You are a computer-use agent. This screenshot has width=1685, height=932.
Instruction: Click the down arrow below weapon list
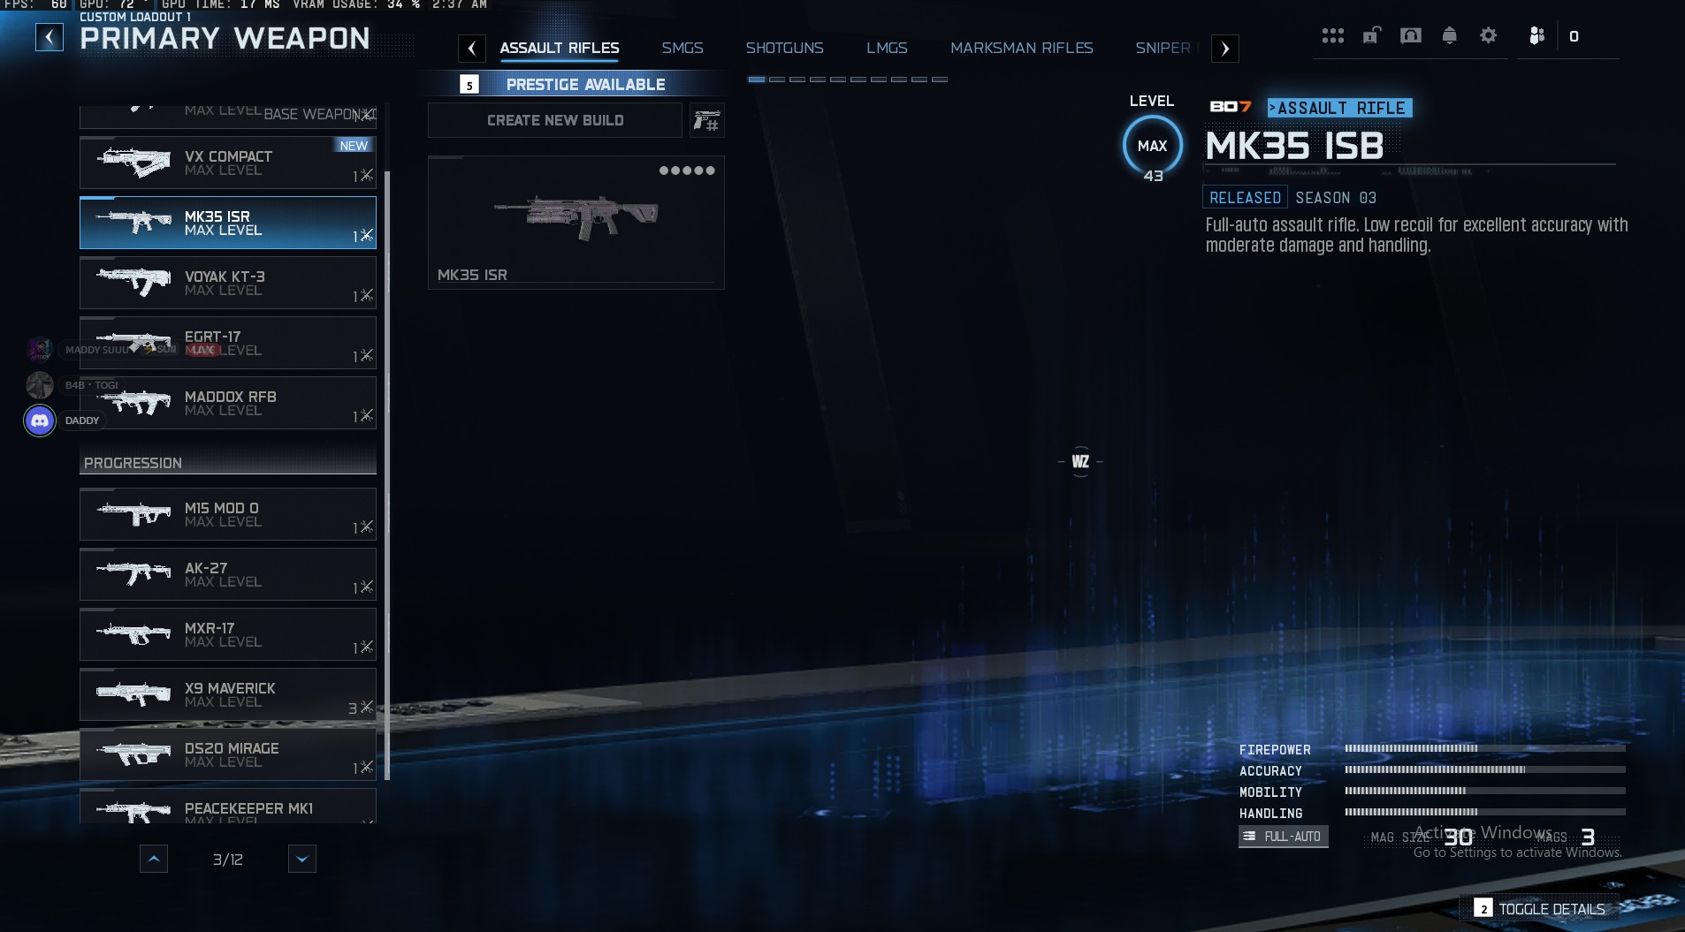click(302, 859)
